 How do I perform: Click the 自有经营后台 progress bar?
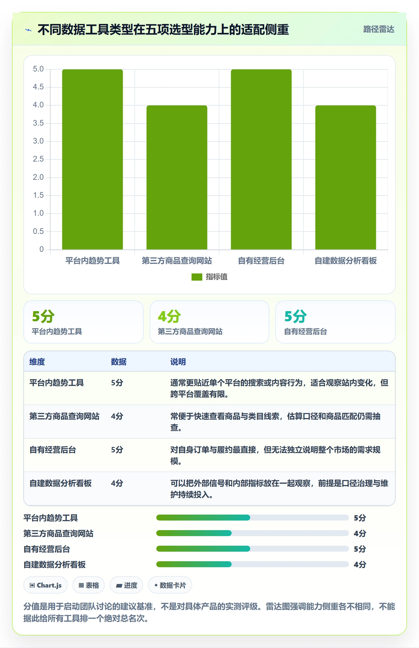coord(253,549)
